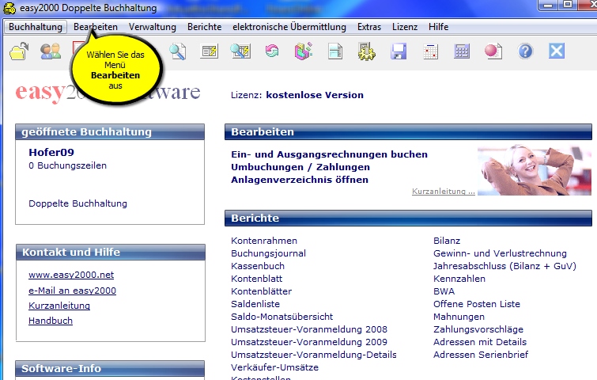Viewport: 597px width, 380px height.
Task: Open the BWA report
Action: 444,291
